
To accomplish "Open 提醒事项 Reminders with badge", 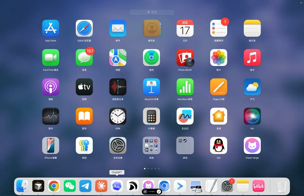I will click(x=219, y=28).
